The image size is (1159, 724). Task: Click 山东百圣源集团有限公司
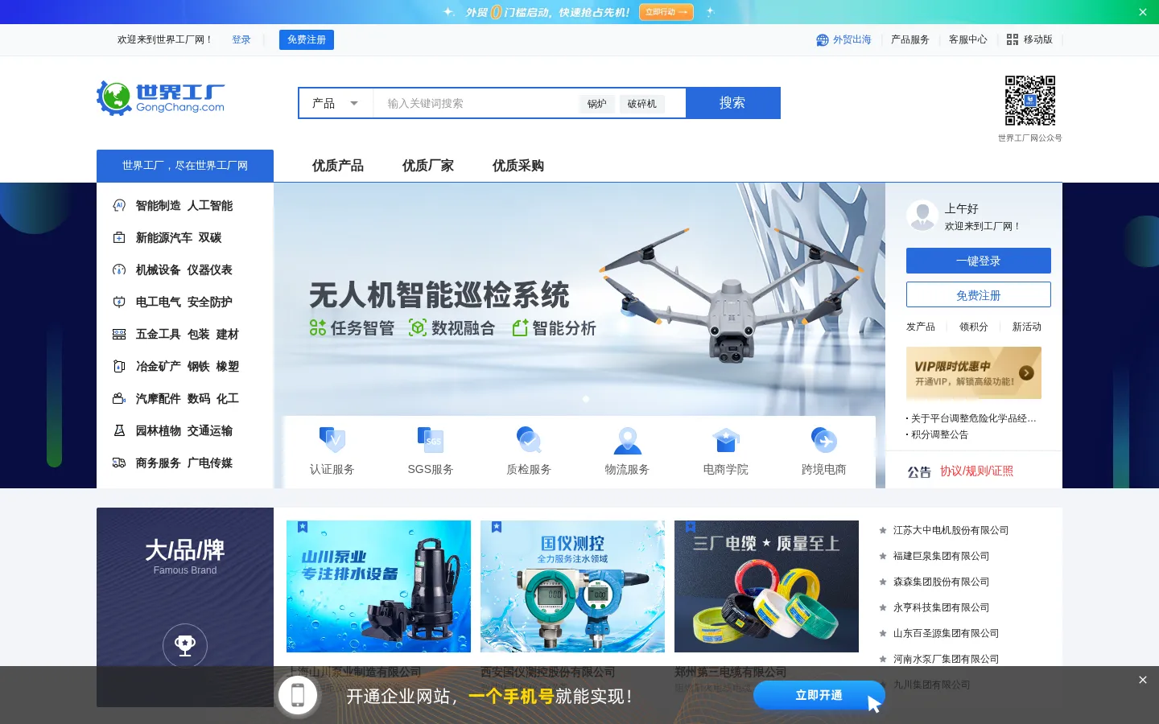(x=946, y=633)
